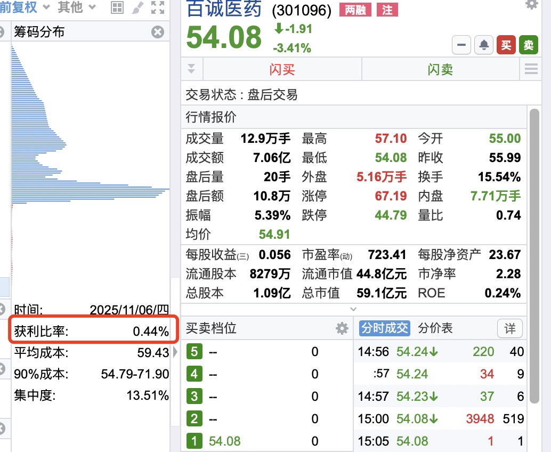Screen dimensions: 551x452
Task: Click the red 买 buy button
Action: [x=506, y=45]
